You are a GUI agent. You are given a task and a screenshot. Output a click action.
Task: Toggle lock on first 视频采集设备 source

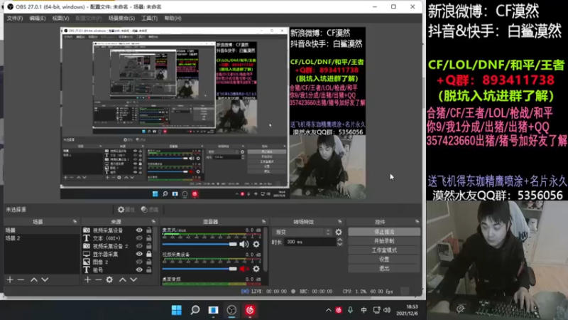pyautogui.click(x=149, y=230)
